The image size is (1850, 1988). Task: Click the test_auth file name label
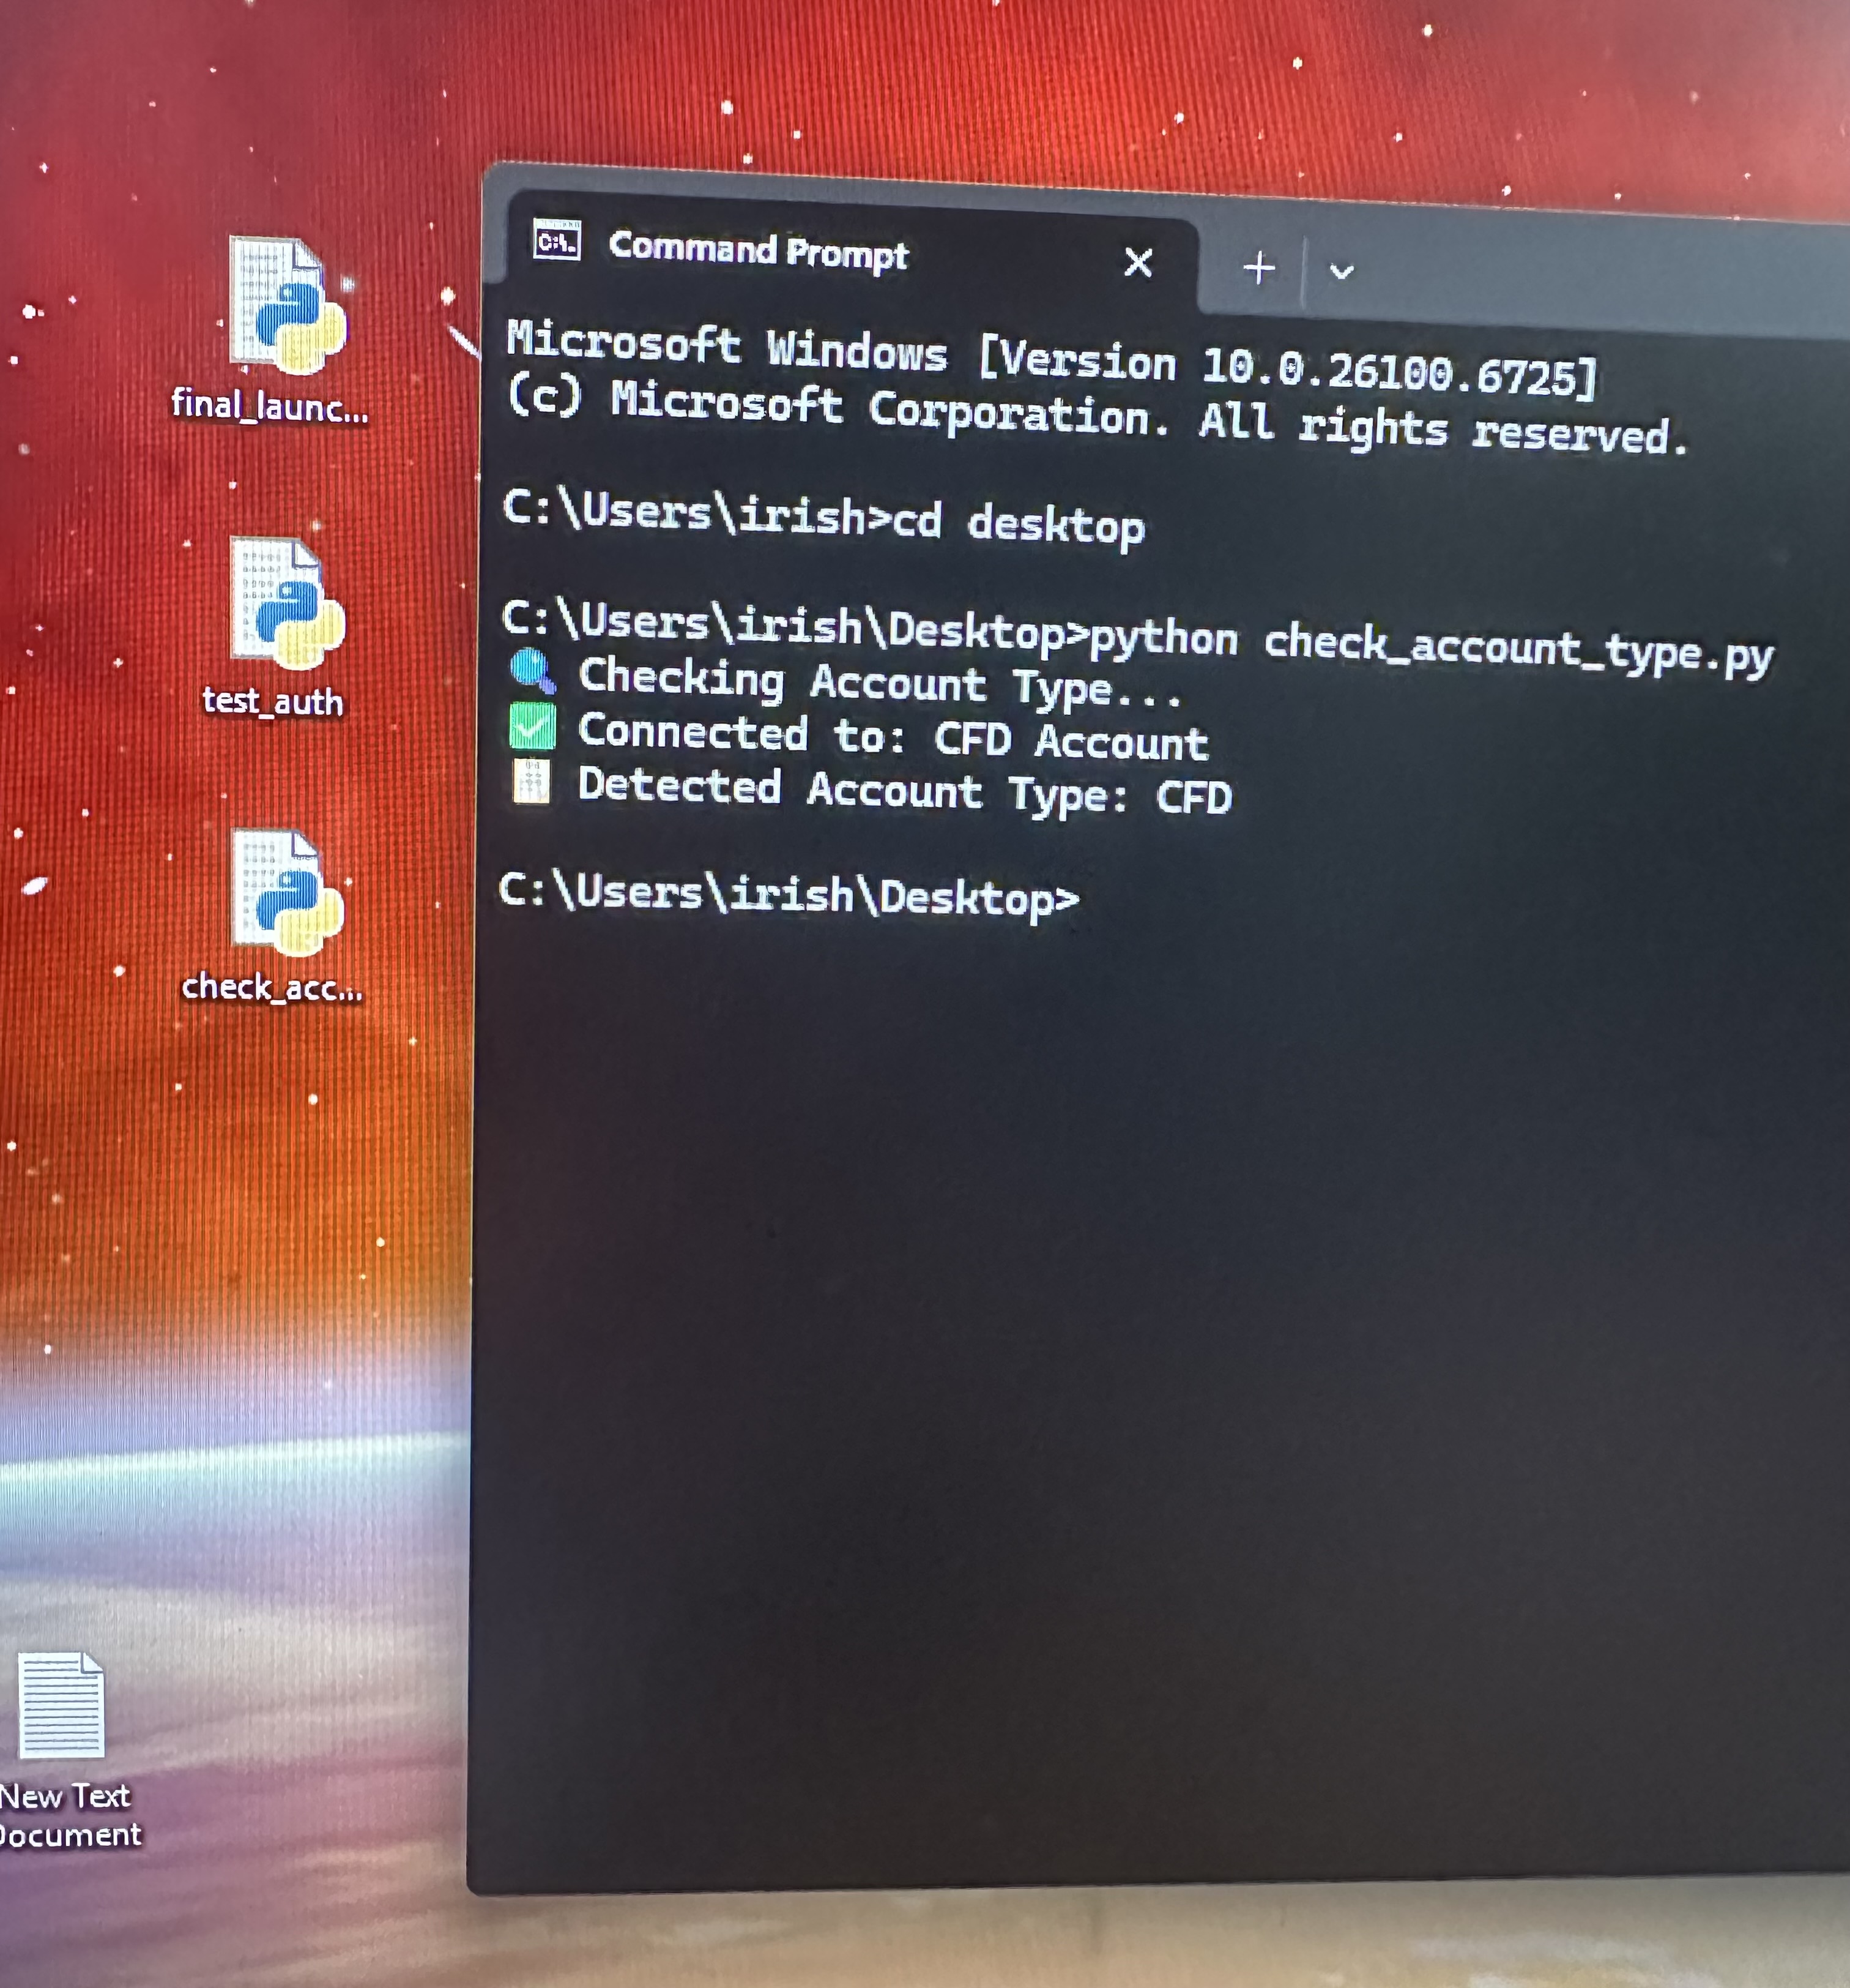(x=272, y=701)
